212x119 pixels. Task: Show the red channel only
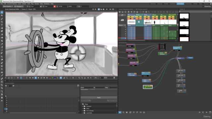point(50,78)
